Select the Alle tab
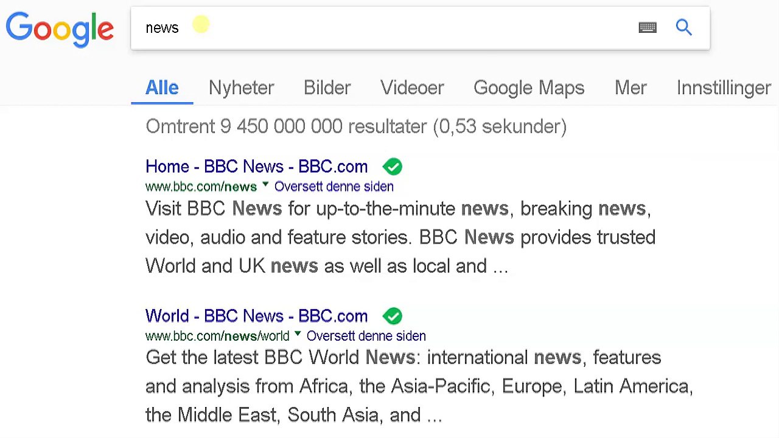 (162, 88)
